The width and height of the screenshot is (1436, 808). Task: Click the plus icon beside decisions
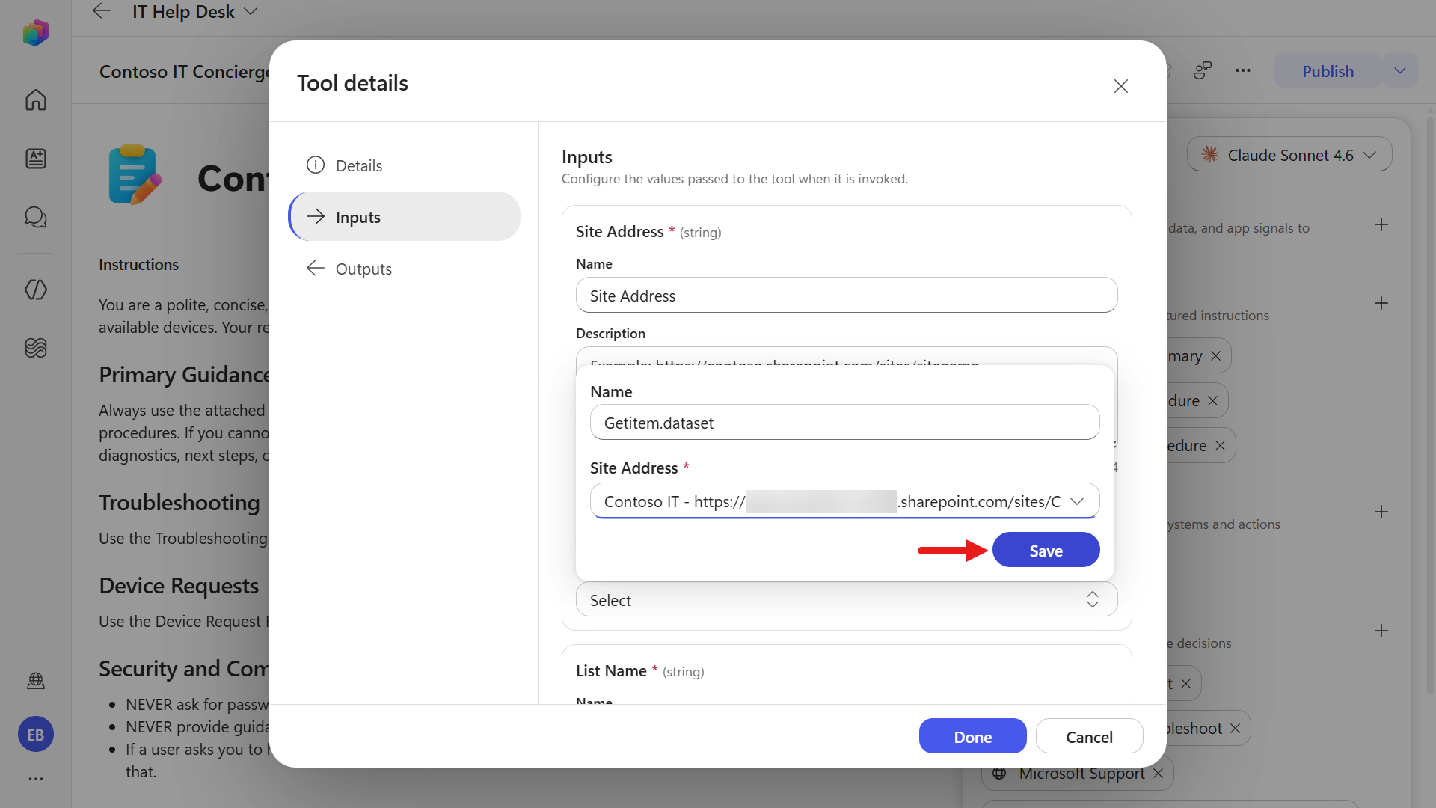[1381, 631]
